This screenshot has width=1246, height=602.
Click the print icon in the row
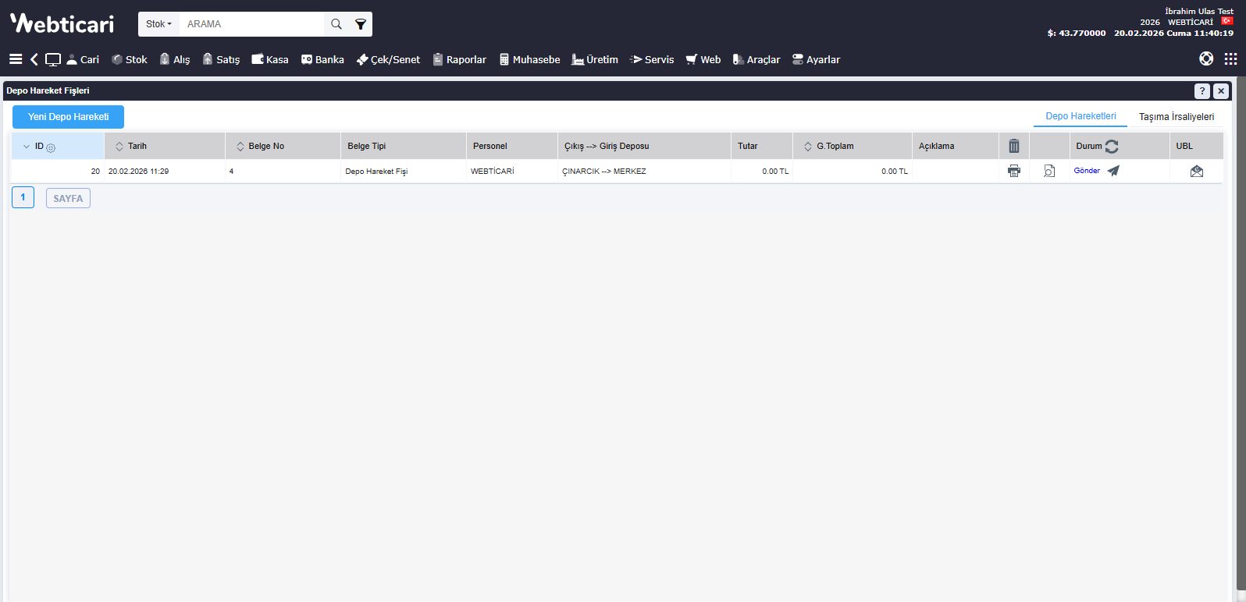click(1013, 171)
